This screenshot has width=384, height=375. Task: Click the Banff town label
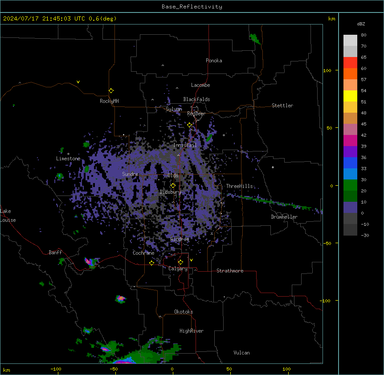pos(55,253)
